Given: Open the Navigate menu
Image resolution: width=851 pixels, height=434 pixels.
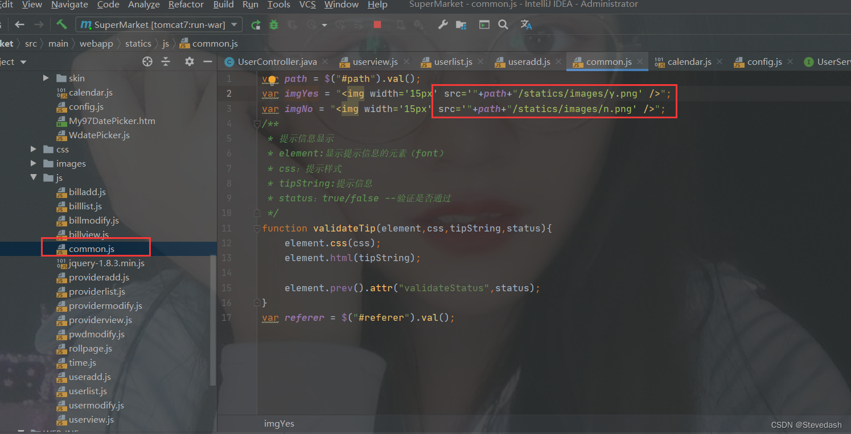Looking at the screenshot, I should [x=69, y=5].
